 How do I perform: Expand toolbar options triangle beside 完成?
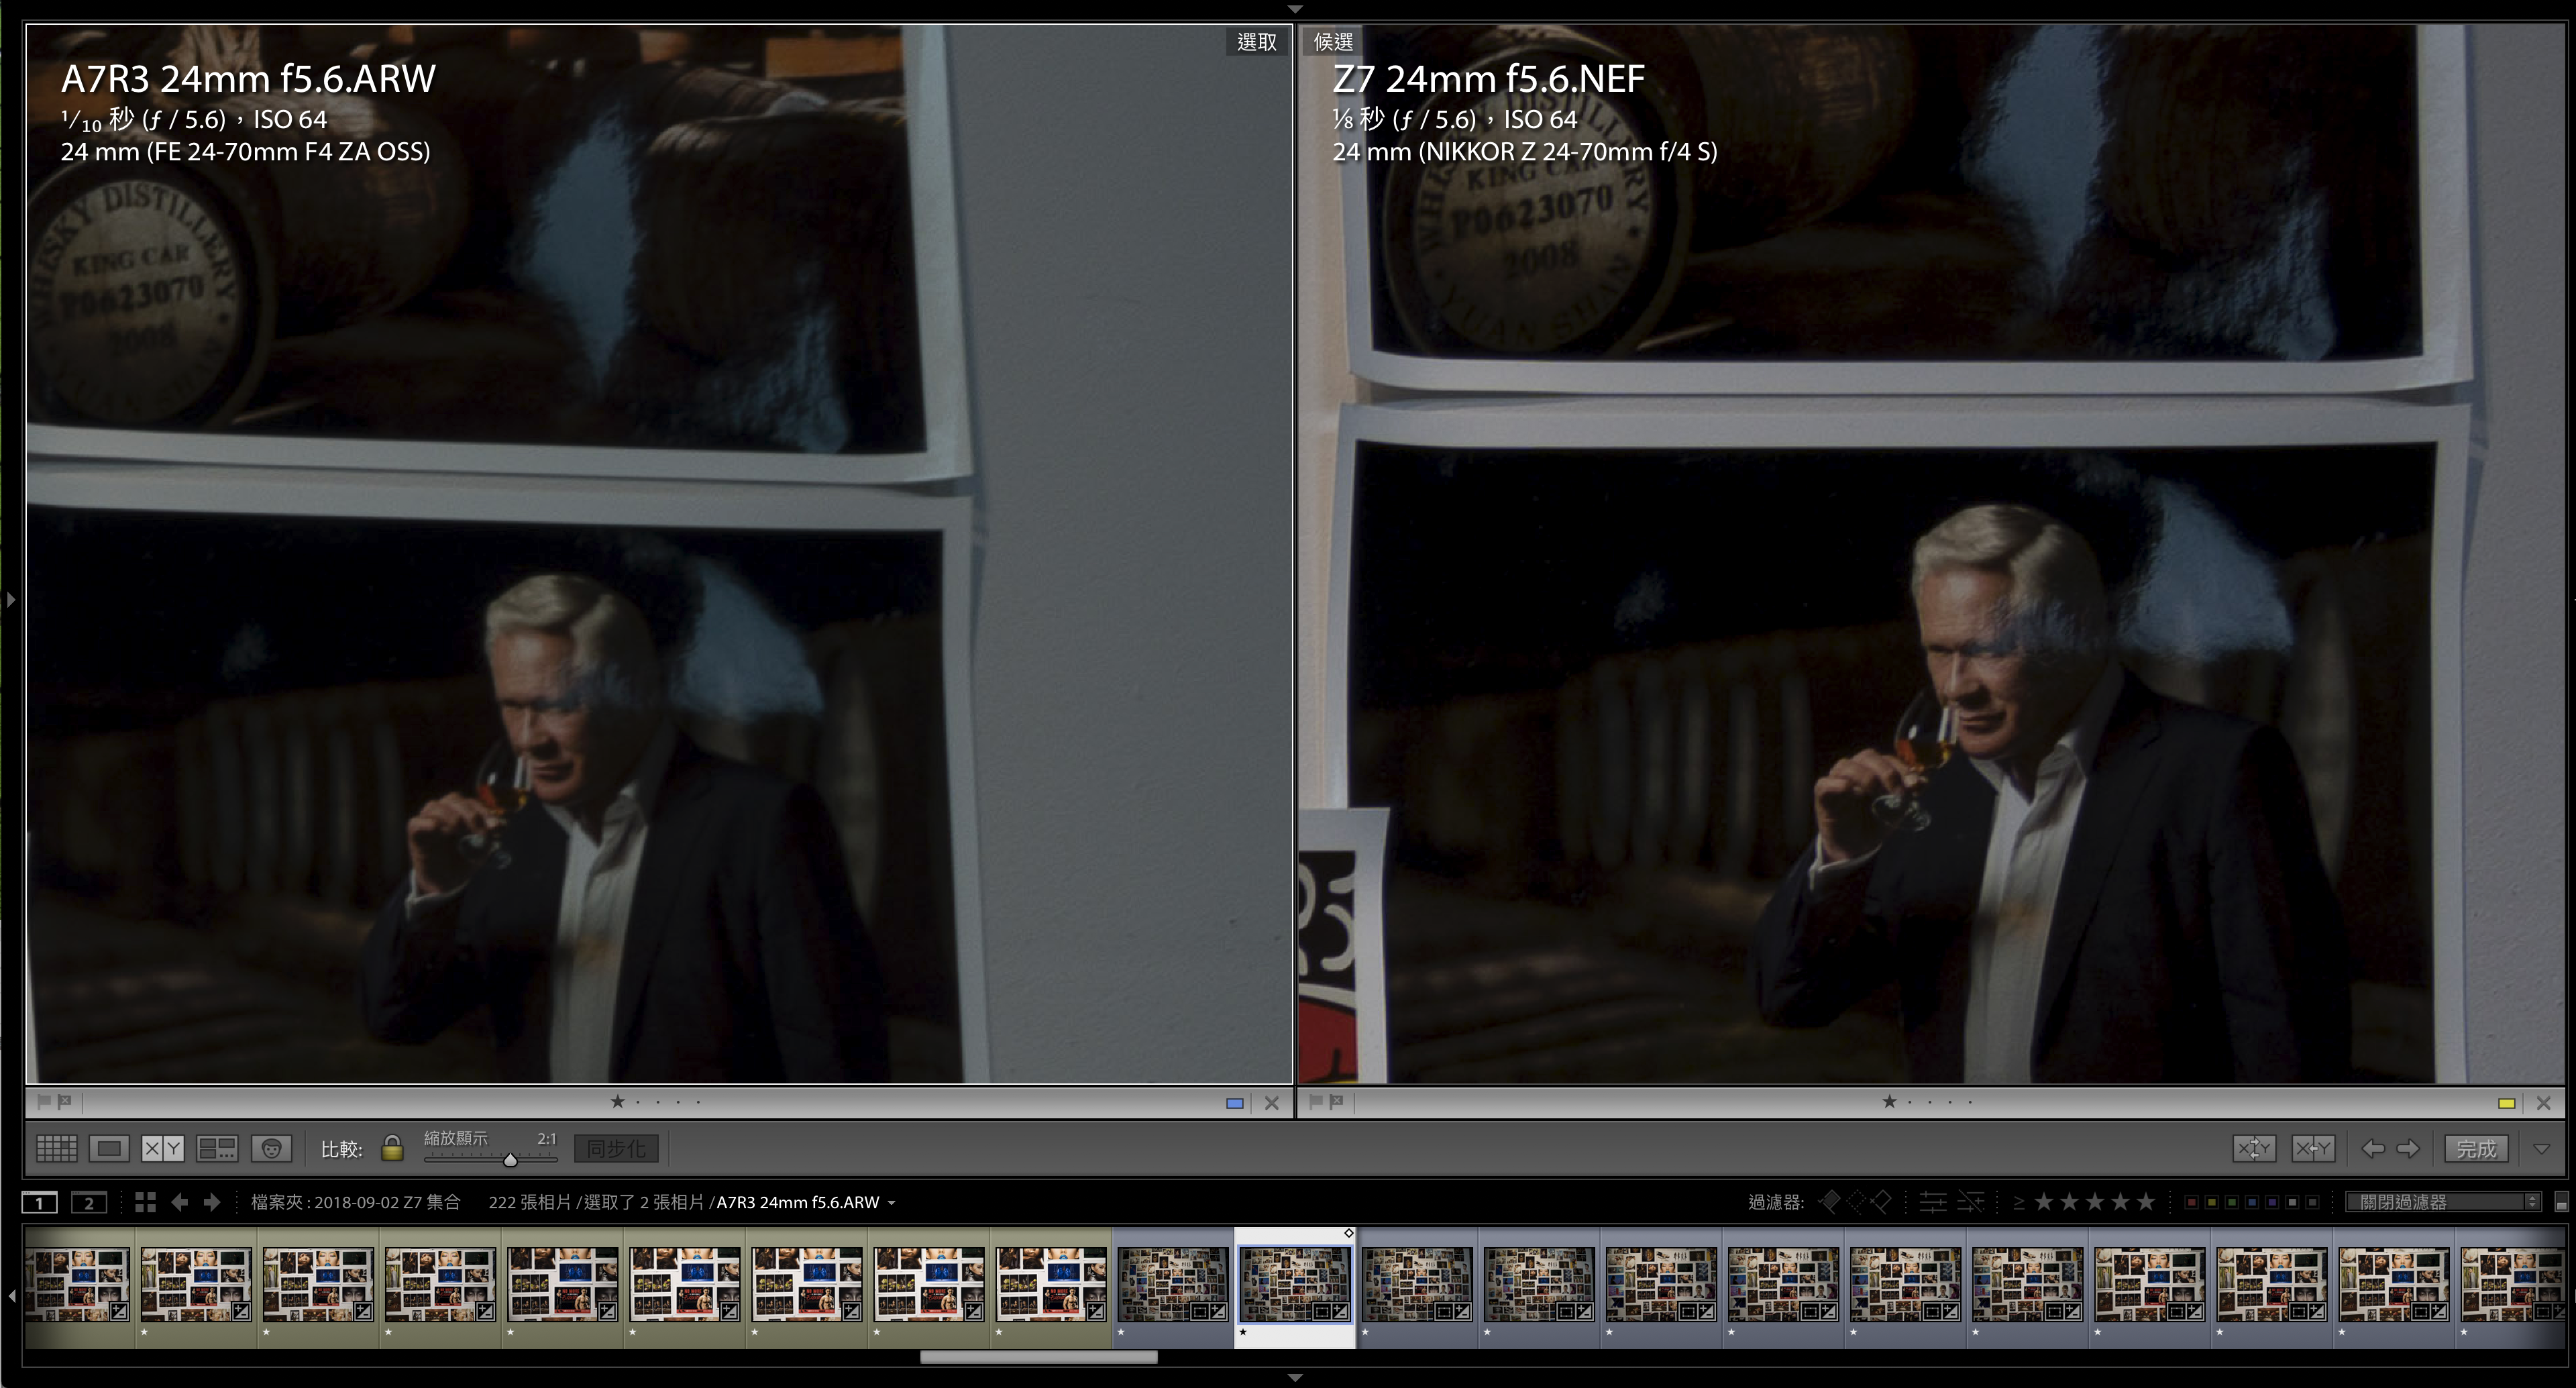[2542, 1148]
